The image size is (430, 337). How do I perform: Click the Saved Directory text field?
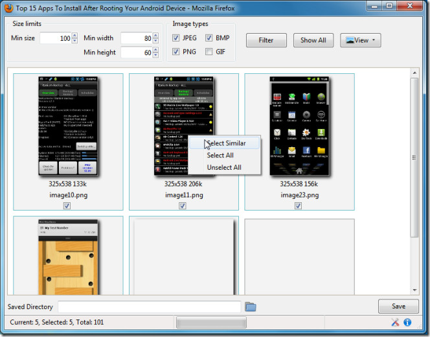150,307
